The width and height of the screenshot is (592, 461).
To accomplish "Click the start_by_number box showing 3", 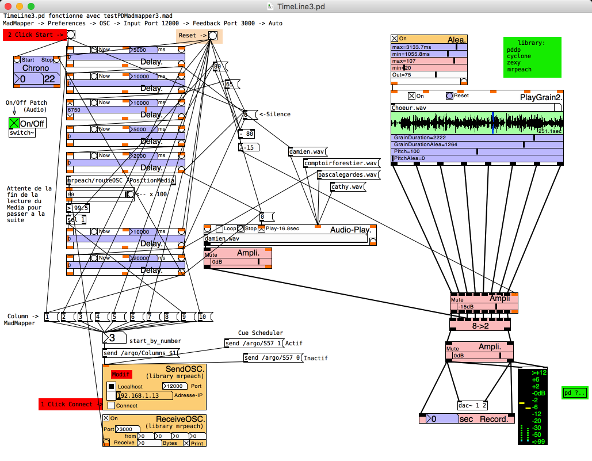I will (x=114, y=337).
